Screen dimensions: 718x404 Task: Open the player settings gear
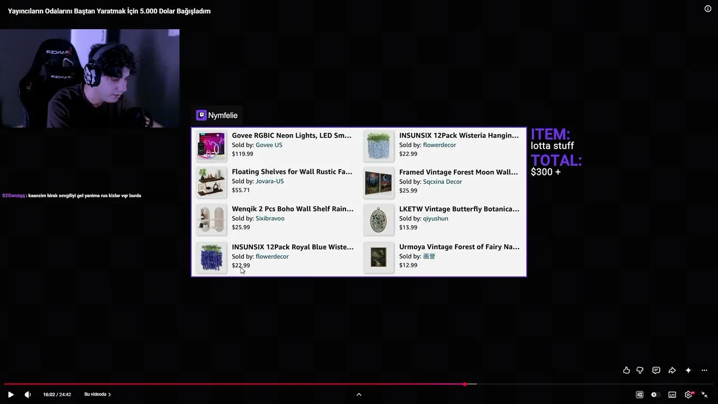(689, 394)
